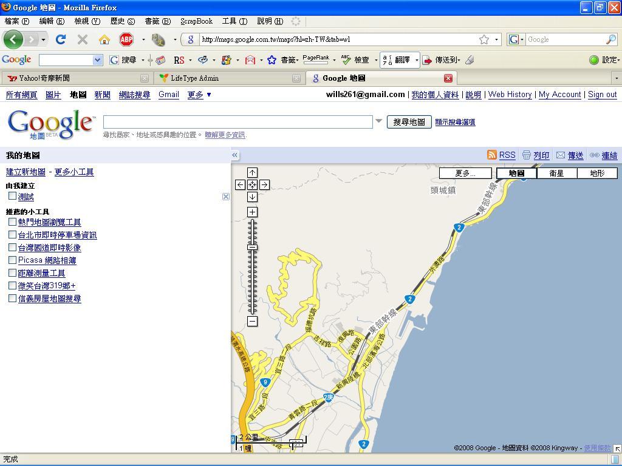Collapse the left panel with double-arrow icon
Screen dimensions: 622x466
(235, 155)
